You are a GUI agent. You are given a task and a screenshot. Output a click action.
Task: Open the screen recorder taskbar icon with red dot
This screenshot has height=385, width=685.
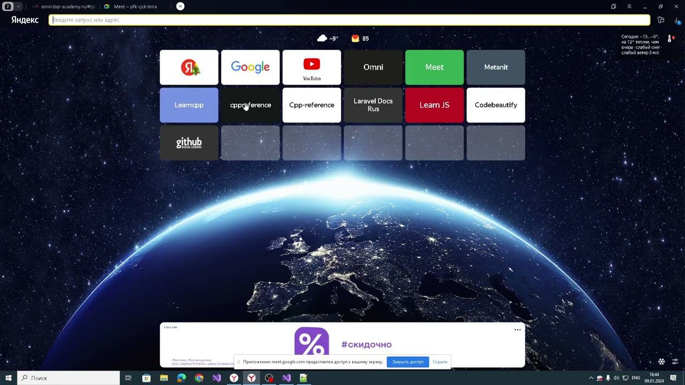[x=269, y=378]
